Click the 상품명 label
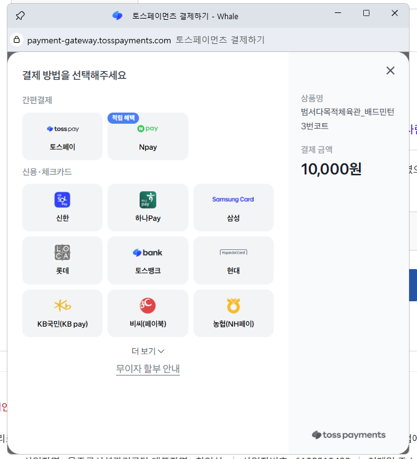The width and height of the screenshot is (417, 459). click(x=312, y=98)
